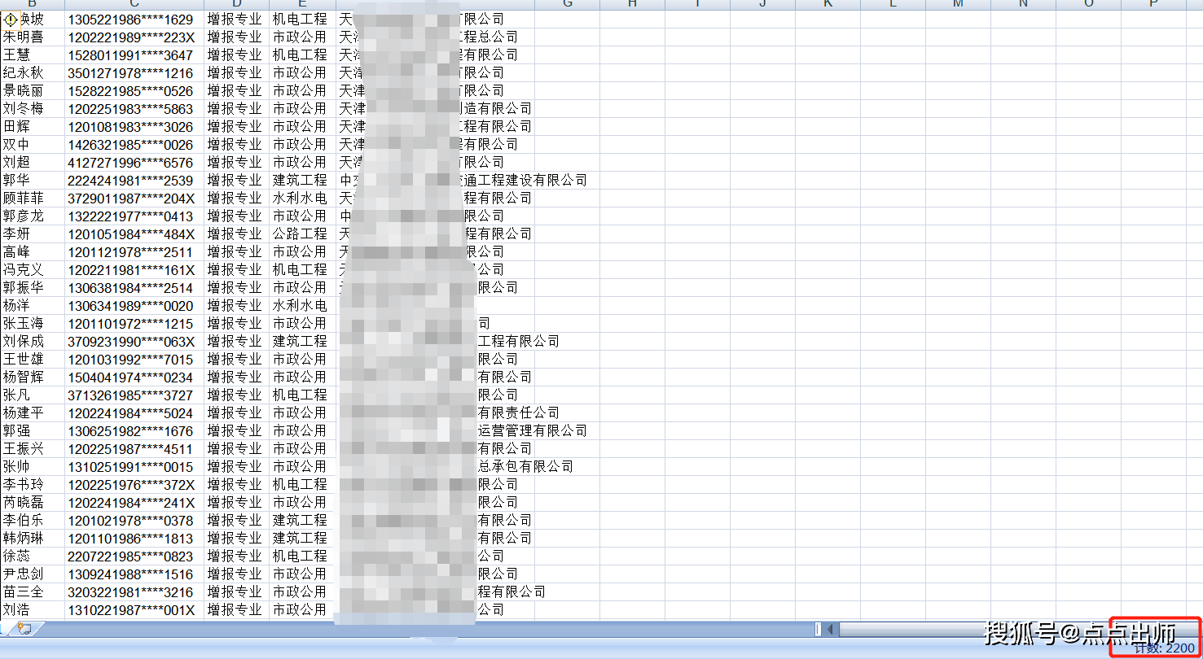Select ID cell 1310221987****001X
Image resolution: width=1203 pixels, height=659 pixels.
[134, 609]
